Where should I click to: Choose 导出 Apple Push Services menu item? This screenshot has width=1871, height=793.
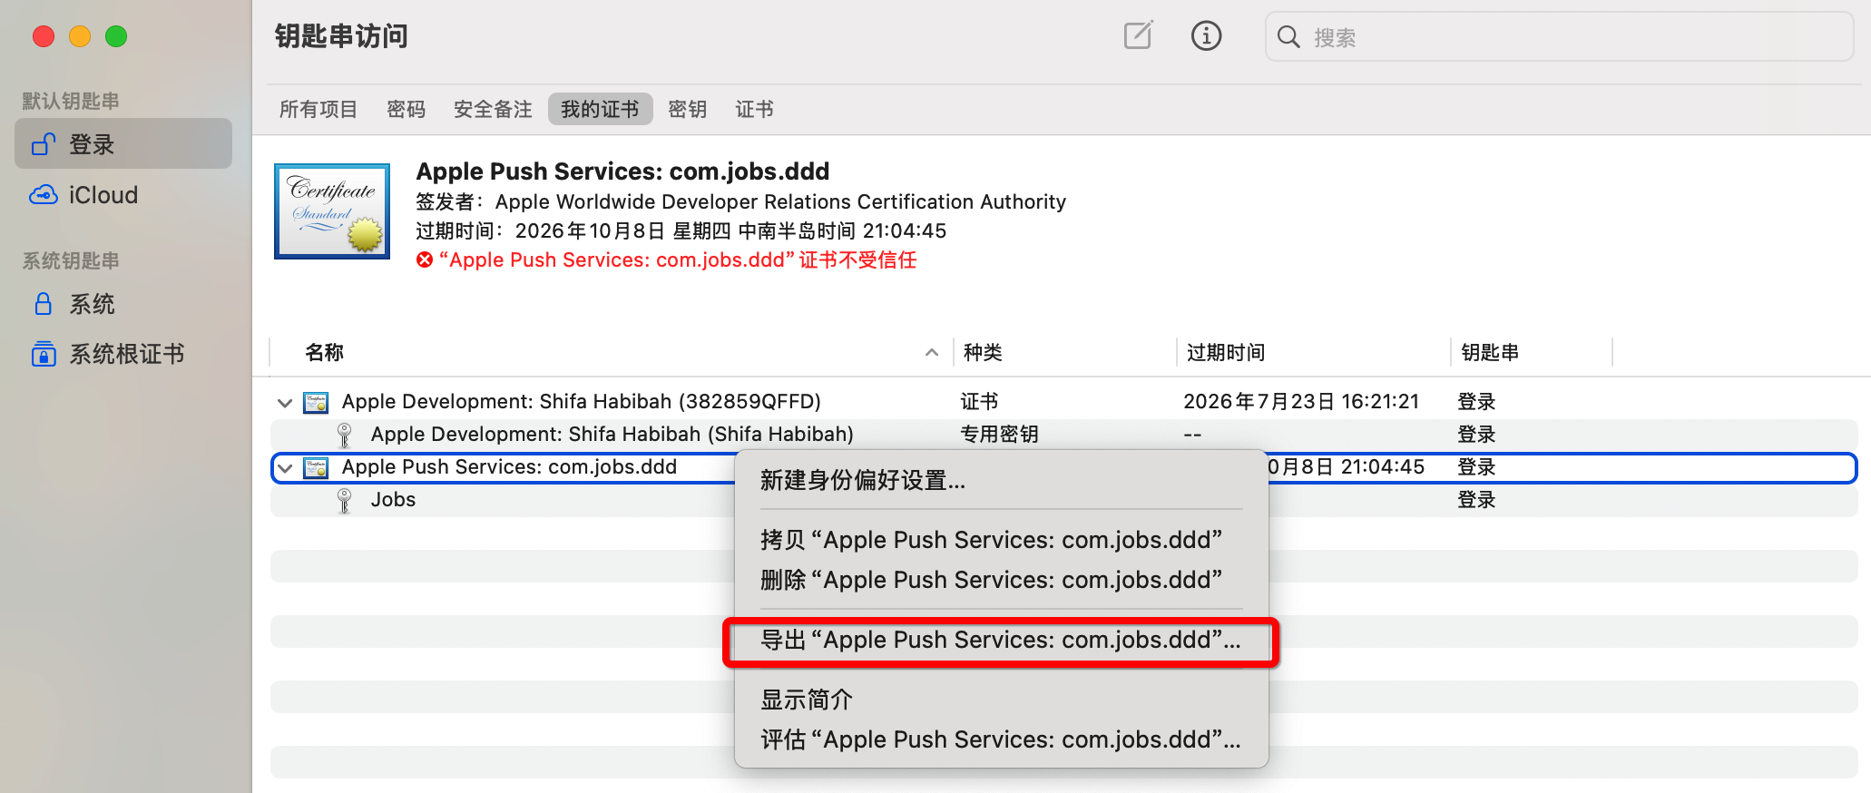(1001, 640)
